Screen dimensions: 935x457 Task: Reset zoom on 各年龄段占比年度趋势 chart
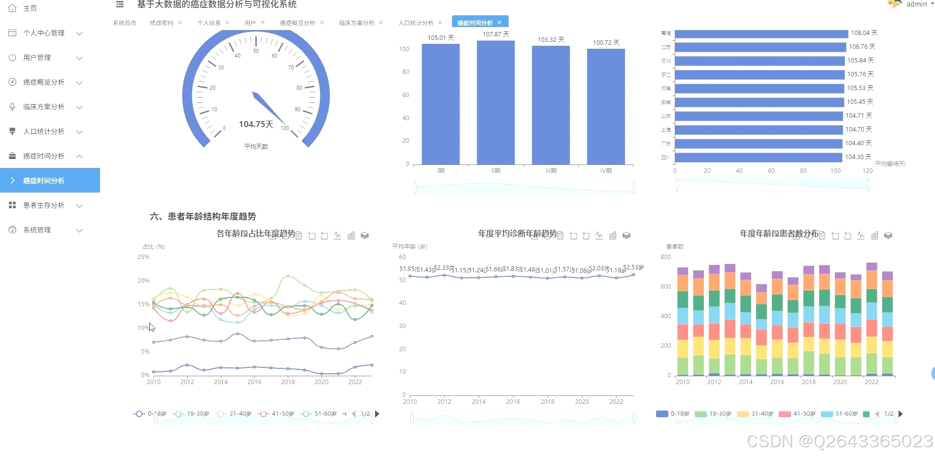(x=324, y=235)
